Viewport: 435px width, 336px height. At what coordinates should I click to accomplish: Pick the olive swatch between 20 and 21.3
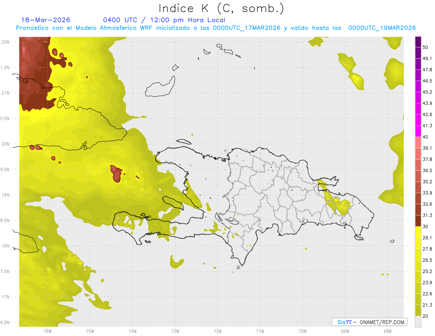tap(418, 310)
